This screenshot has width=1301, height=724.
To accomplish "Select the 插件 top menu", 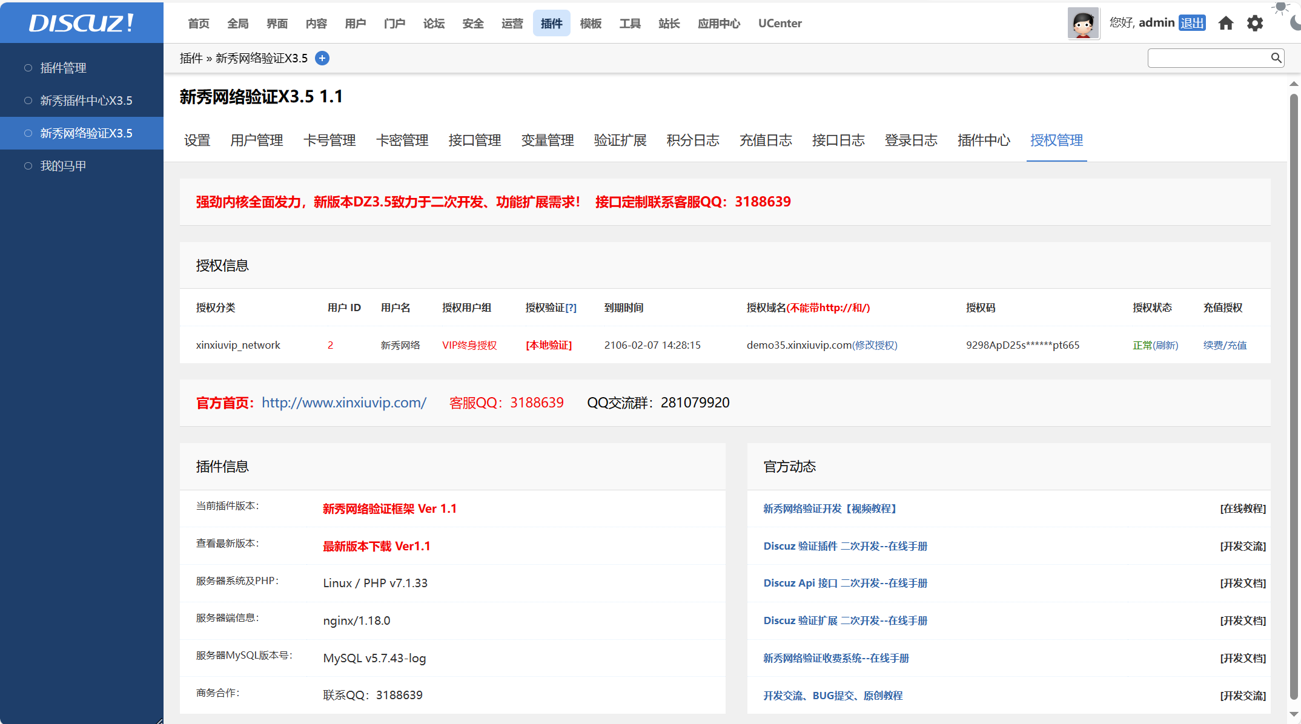I will [x=552, y=23].
